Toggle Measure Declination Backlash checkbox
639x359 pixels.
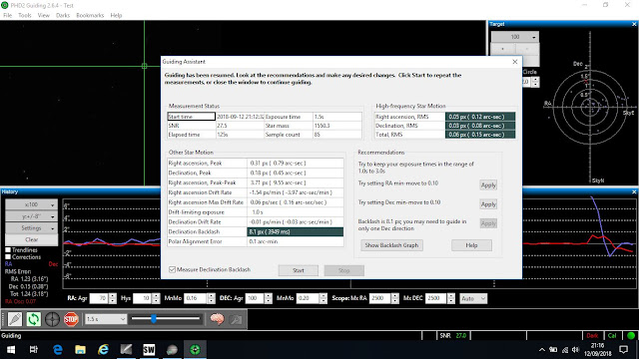tap(172, 269)
